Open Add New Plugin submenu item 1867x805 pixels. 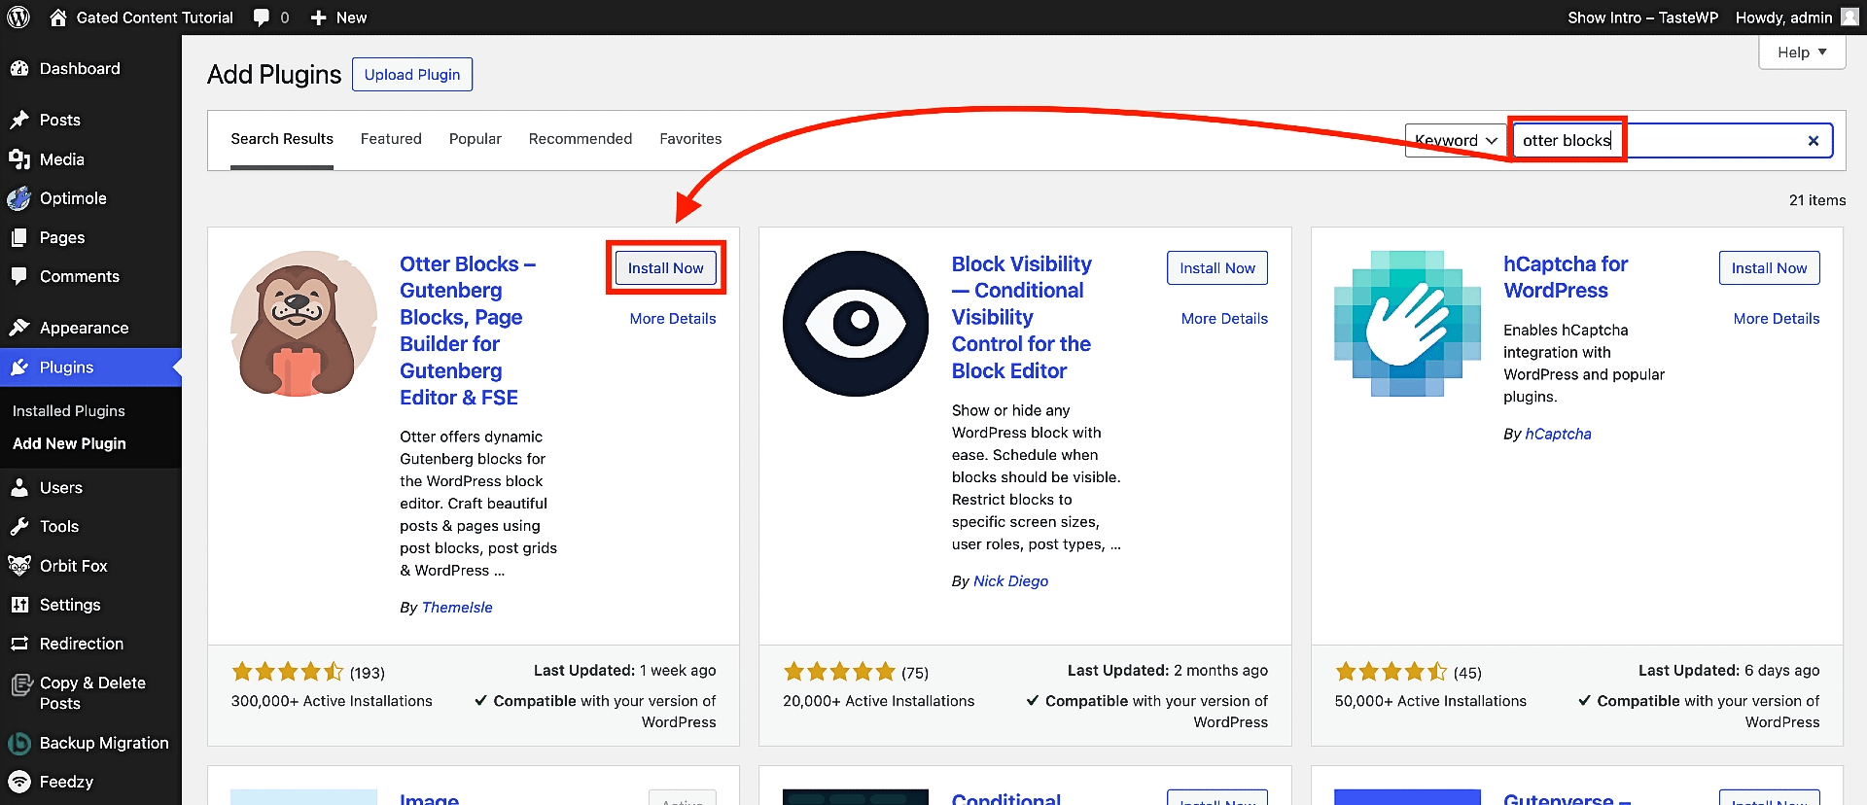tap(69, 443)
